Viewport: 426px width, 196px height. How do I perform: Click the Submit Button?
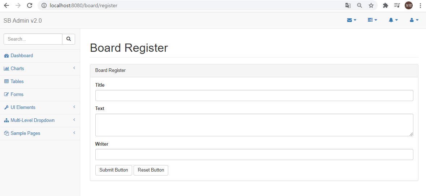coord(114,170)
